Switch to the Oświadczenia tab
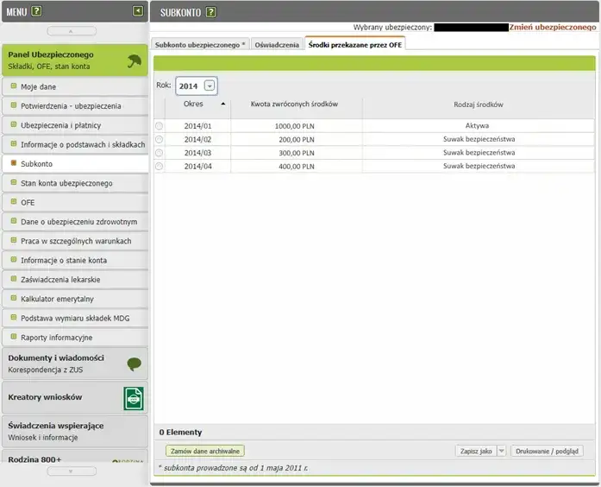601x487 pixels. coord(277,44)
